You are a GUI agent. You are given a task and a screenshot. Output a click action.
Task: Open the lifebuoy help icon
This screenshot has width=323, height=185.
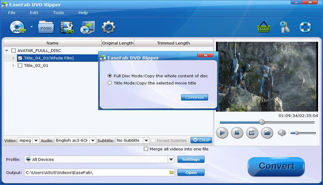point(306,27)
